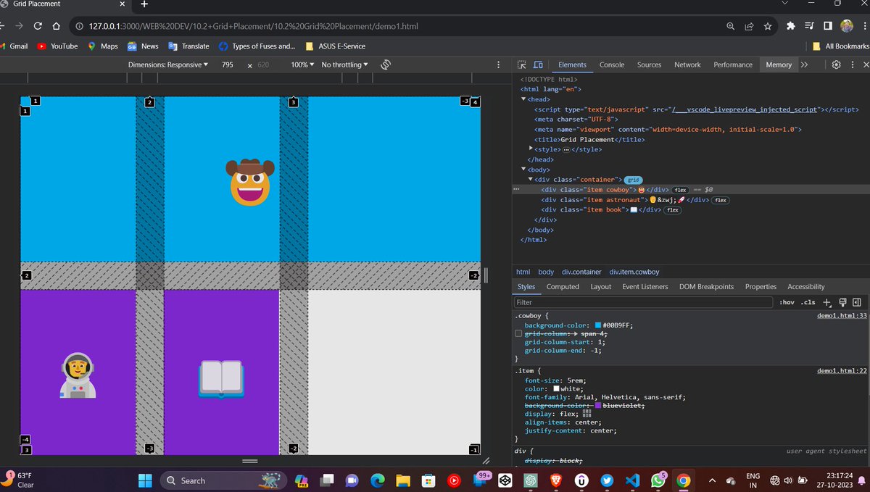
Task: Open device toolbar more options menu
Action: (498, 64)
